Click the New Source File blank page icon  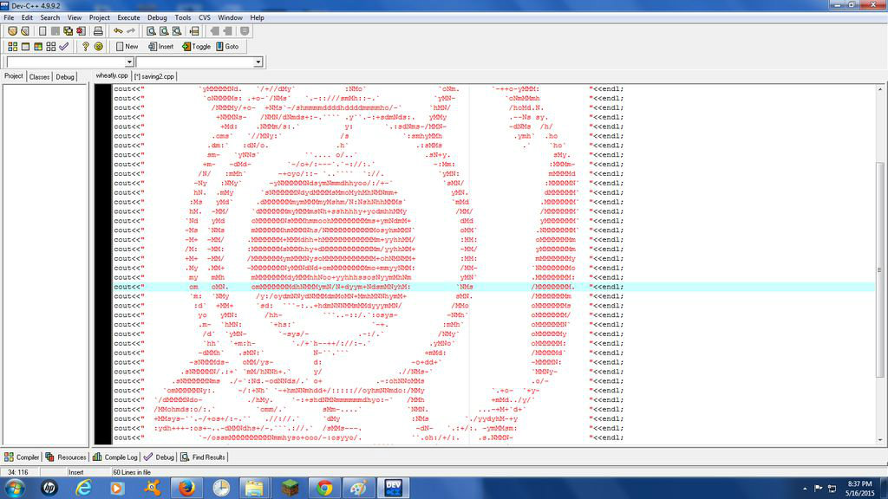pos(42,31)
